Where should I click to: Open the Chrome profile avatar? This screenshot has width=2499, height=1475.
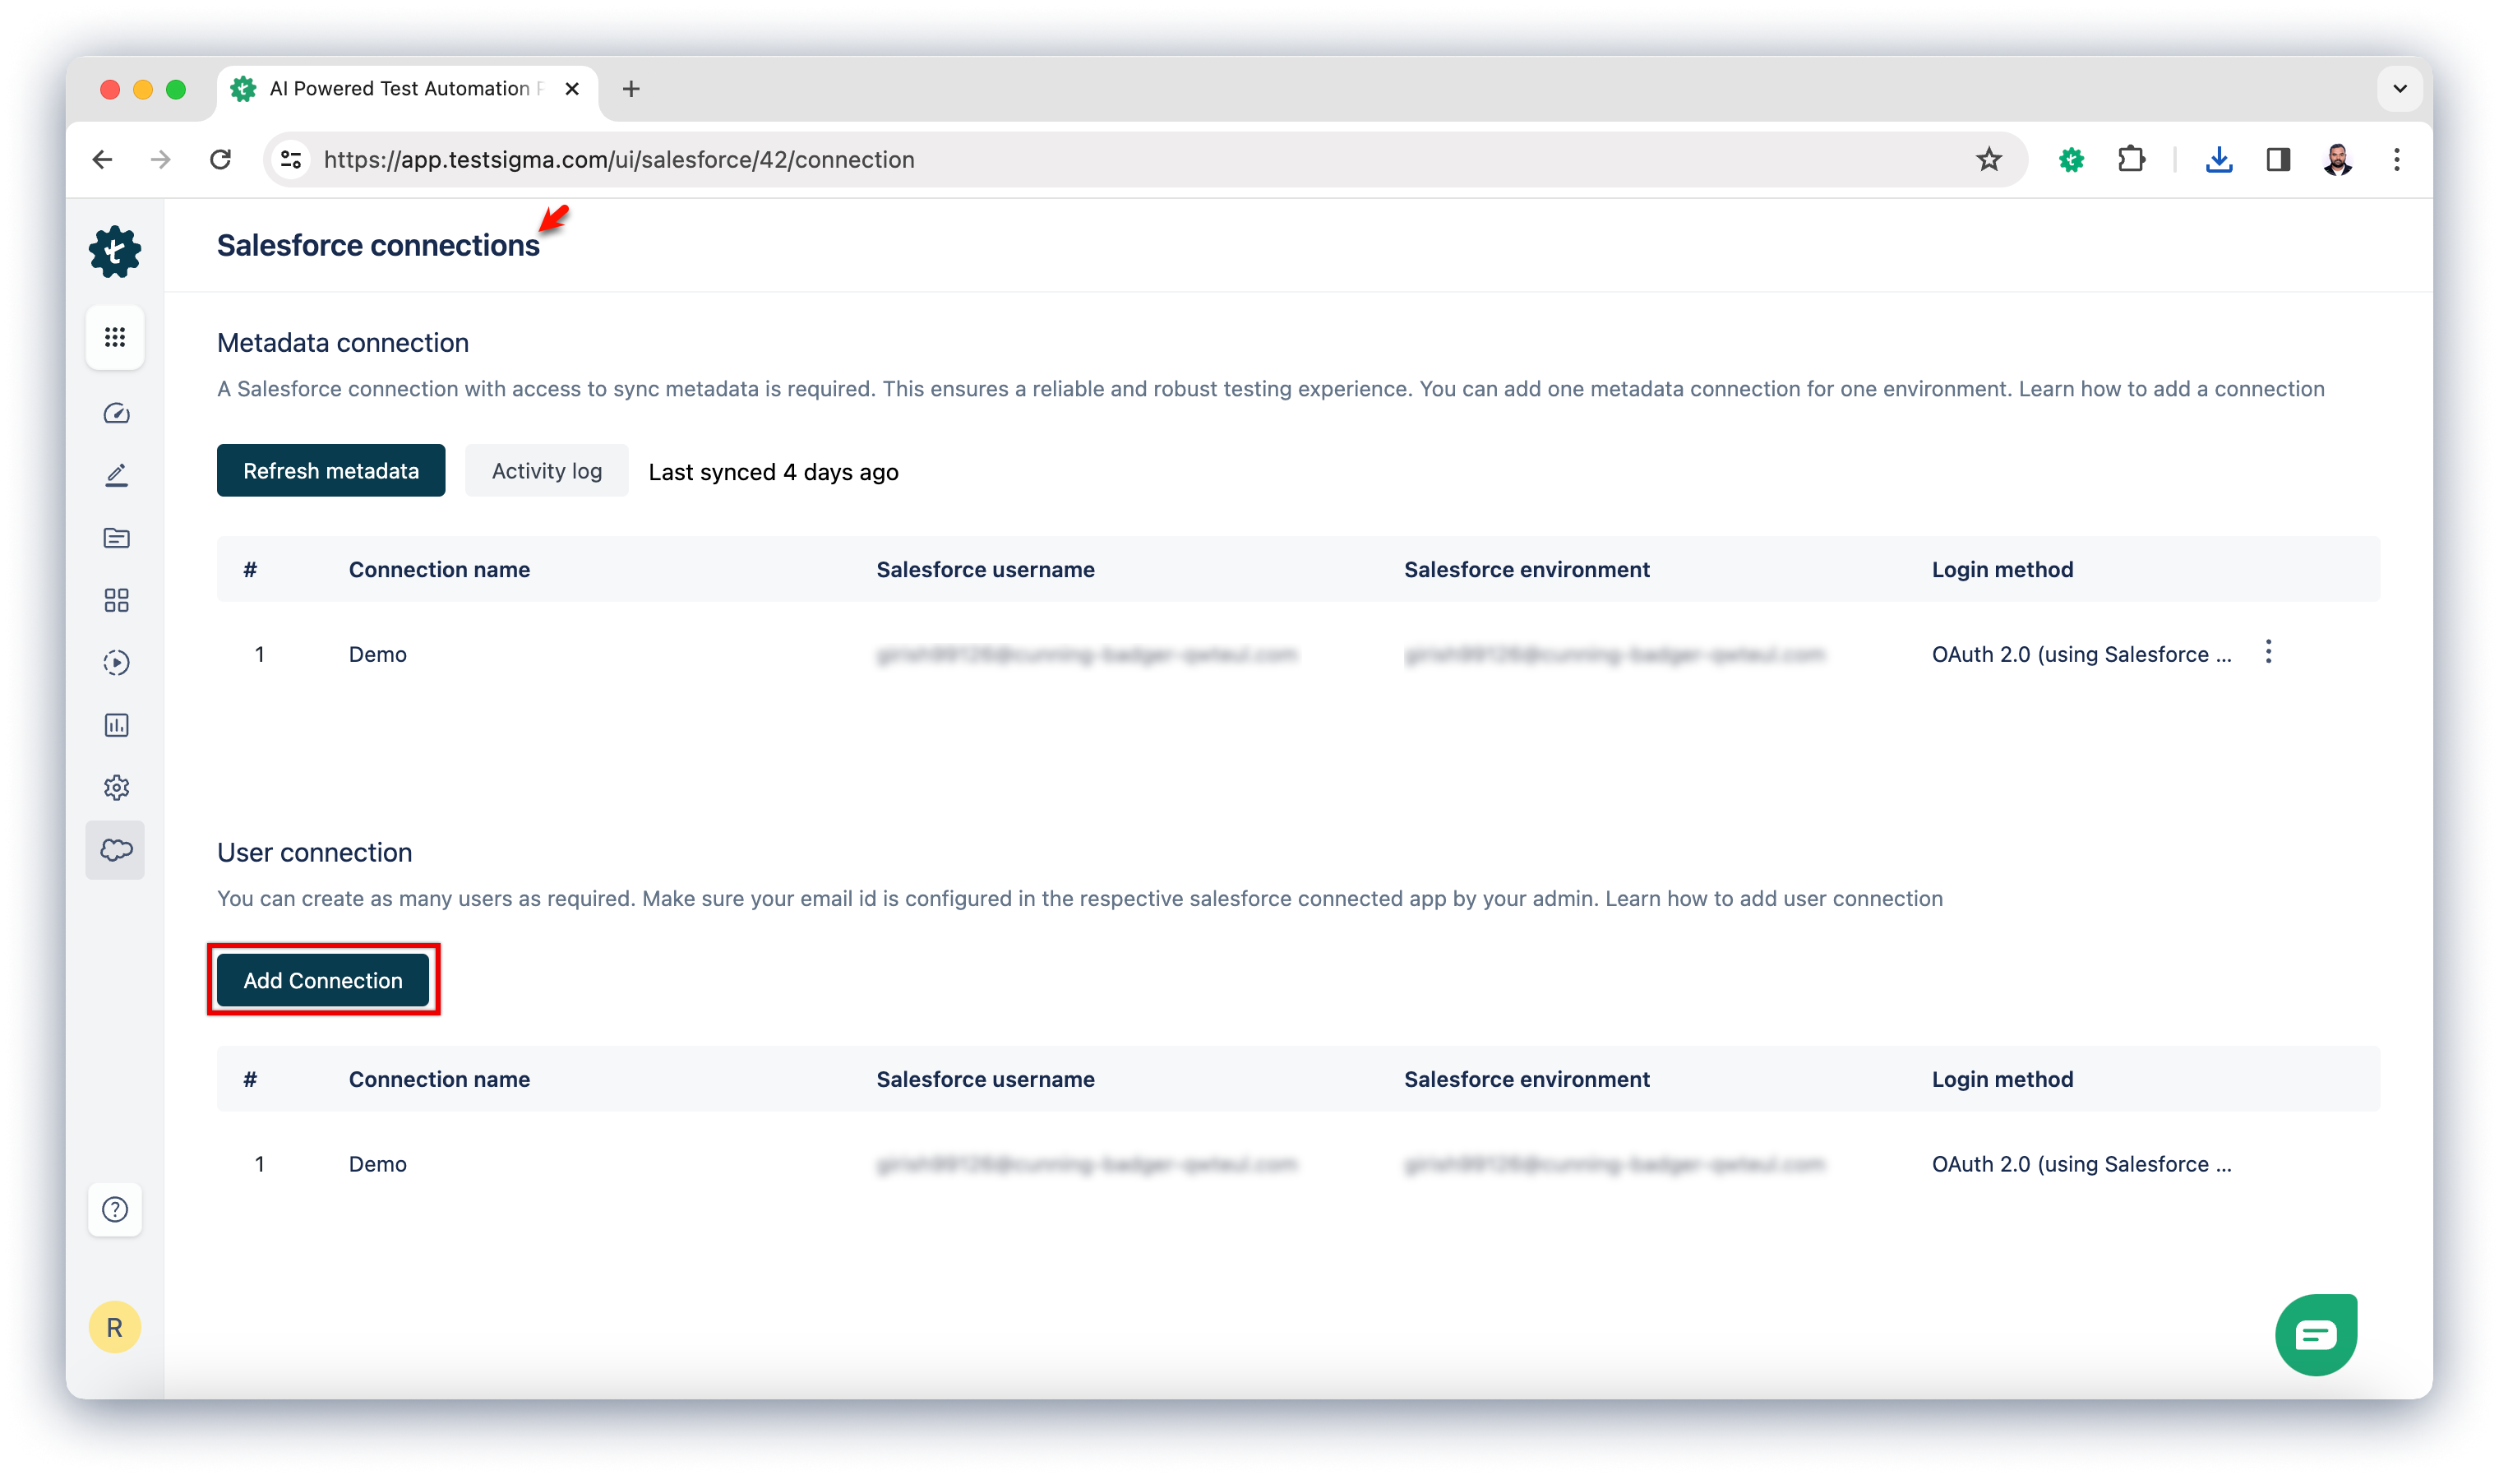pos(2337,159)
